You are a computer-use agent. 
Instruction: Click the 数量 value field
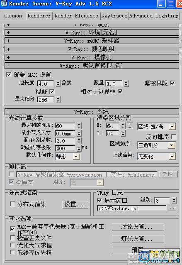[114, 83]
